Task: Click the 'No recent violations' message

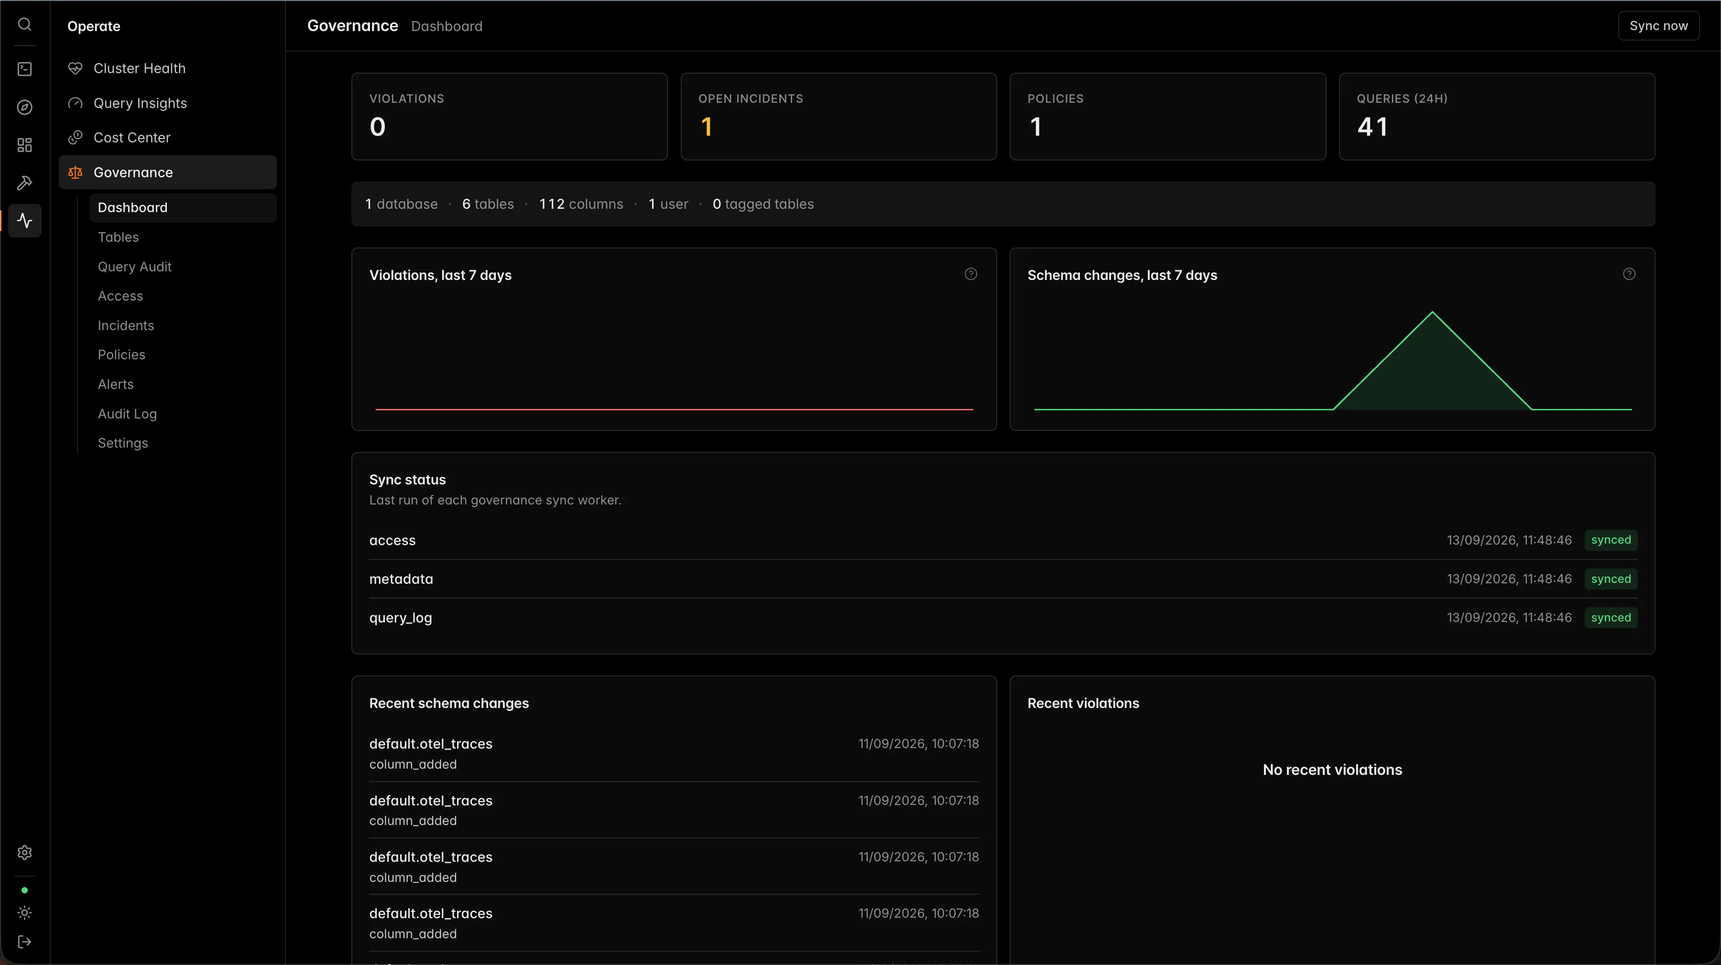Action: coord(1332,769)
